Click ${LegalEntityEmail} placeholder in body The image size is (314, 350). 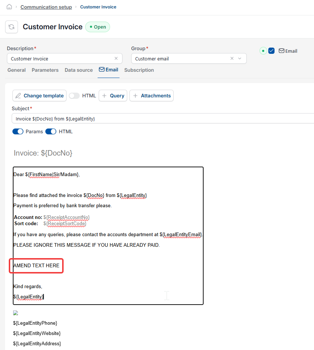click(181, 235)
